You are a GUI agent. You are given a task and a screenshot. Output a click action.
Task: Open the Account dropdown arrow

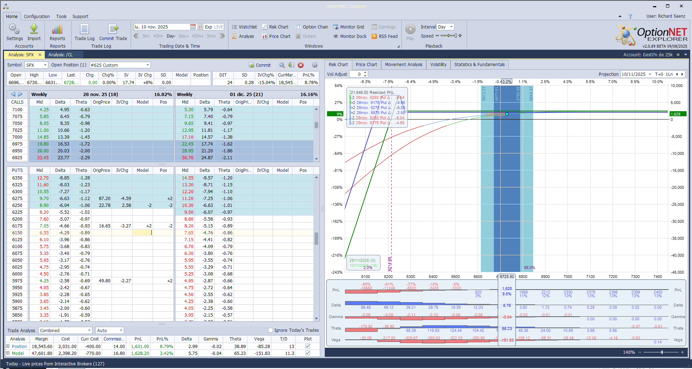686,55
